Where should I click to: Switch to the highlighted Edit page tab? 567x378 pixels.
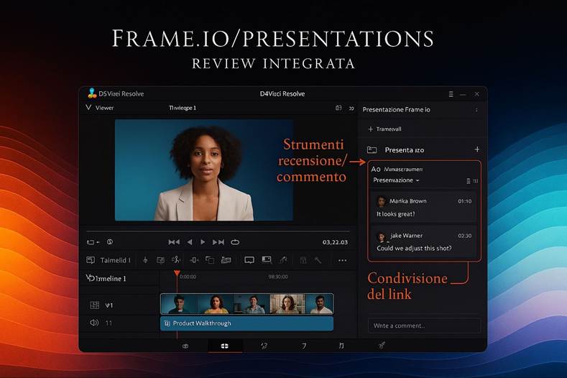click(x=224, y=346)
